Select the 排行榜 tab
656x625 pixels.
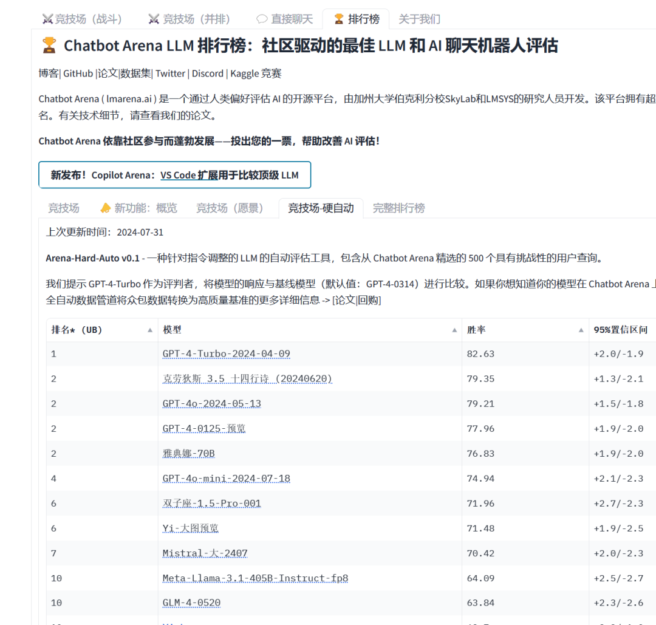357,19
